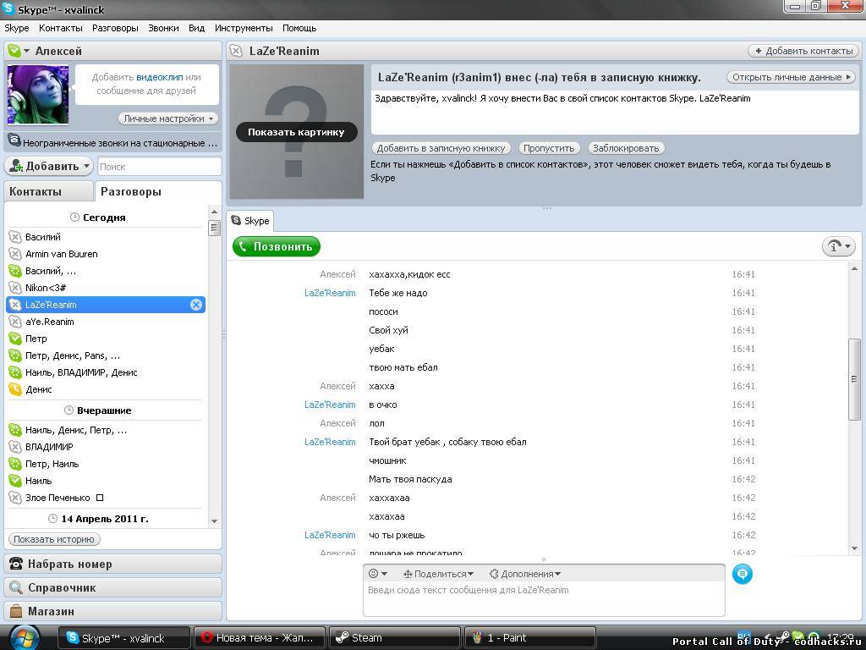Open Справочник directory panel

click(112, 587)
